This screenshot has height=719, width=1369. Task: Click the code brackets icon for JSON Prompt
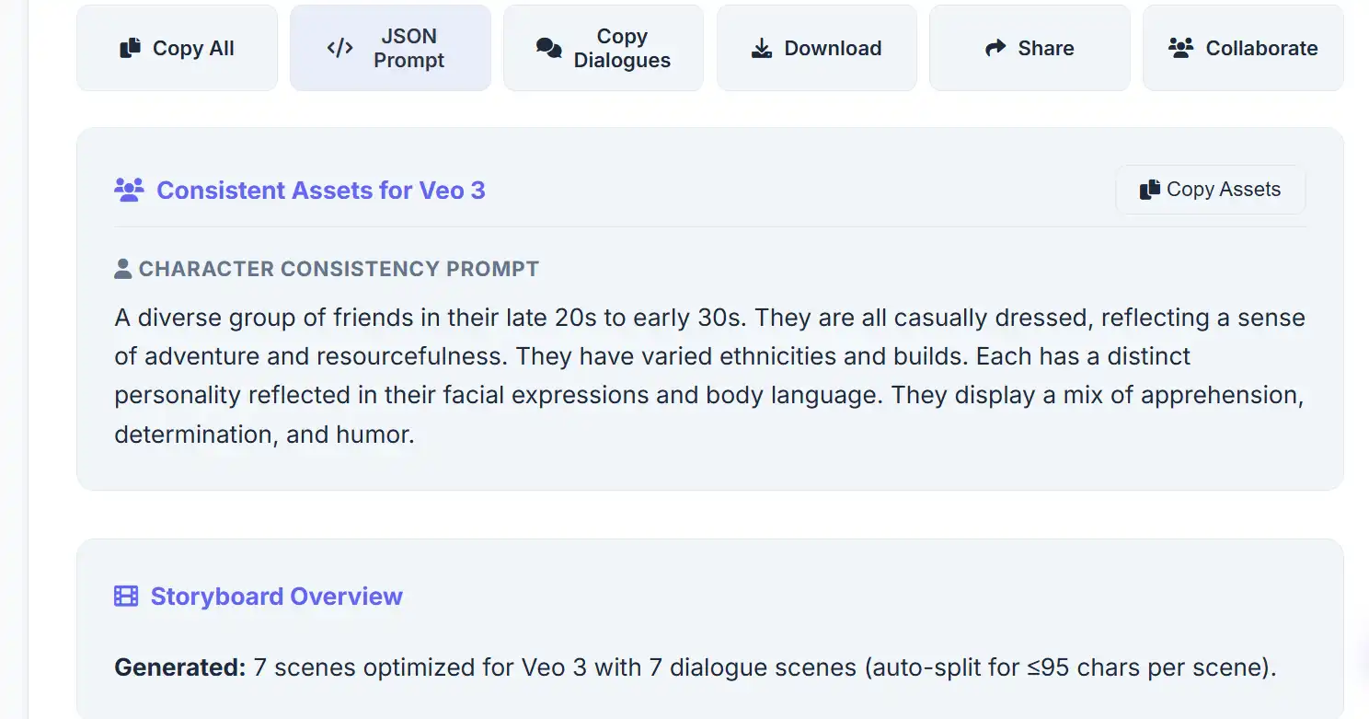coord(340,47)
